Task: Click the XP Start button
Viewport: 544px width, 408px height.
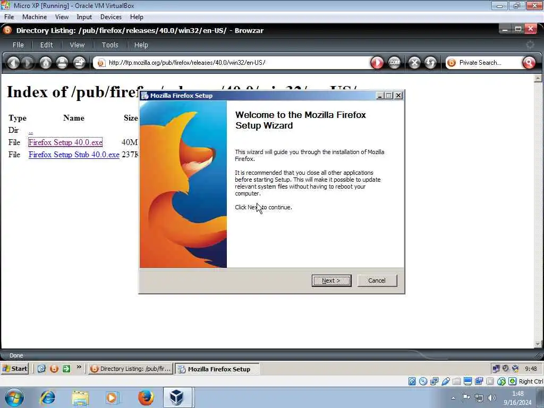Action: click(x=15, y=369)
